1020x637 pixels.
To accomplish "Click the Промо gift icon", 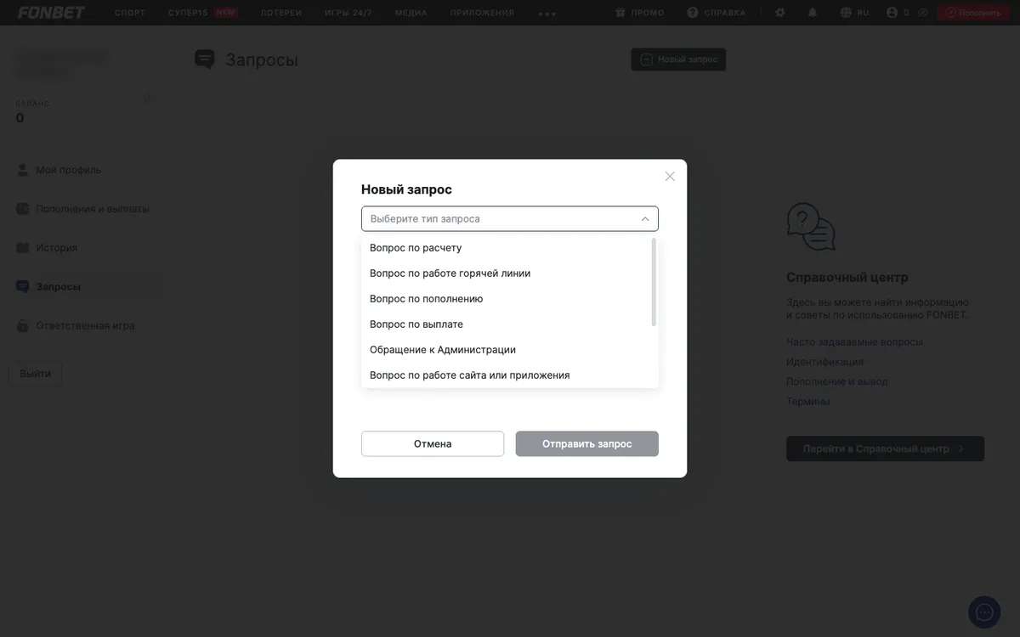I will click(620, 13).
